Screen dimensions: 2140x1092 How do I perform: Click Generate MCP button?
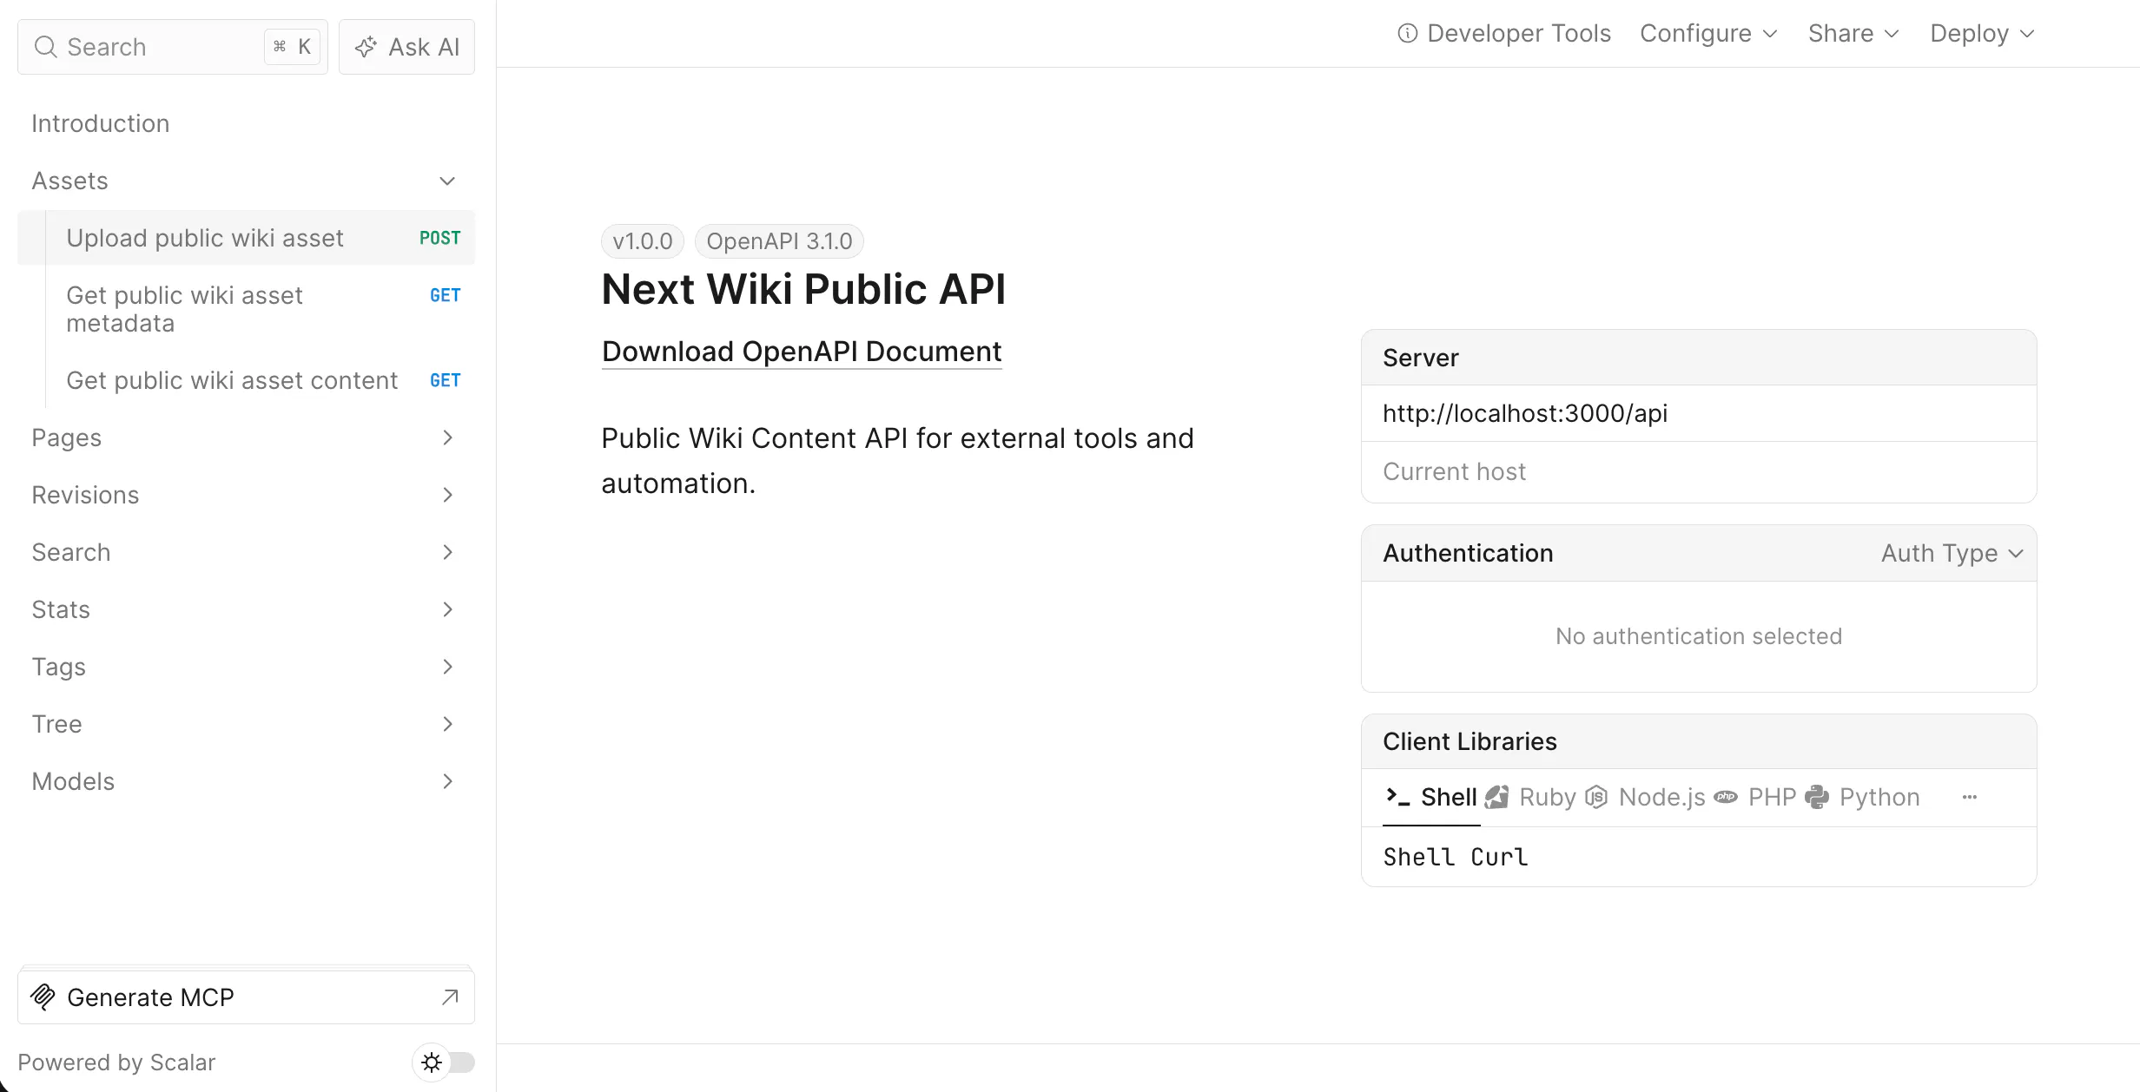(x=246, y=997)
